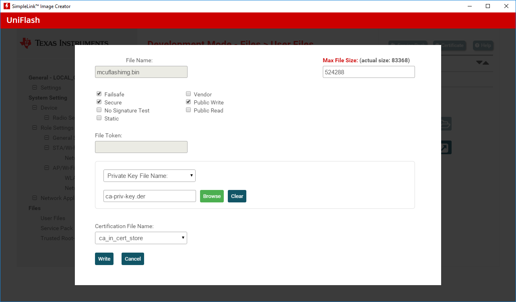Open Service Pack in sidebar
516x302 pixels.
pyautogui.click(x=57, y=228)
